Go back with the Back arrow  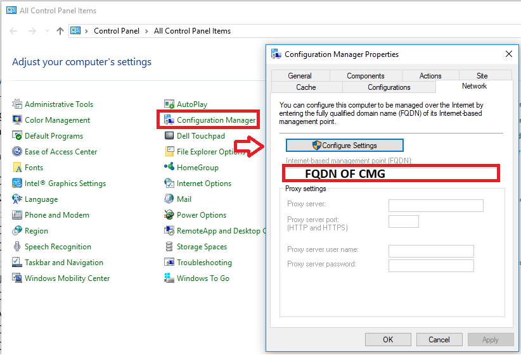point(13,31)
